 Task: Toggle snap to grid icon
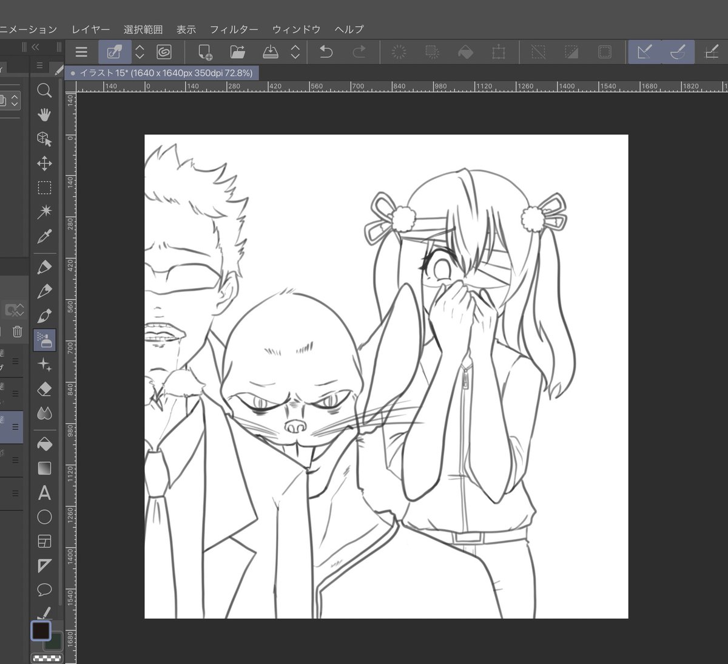pyautogui.click(x=711, y=52)
